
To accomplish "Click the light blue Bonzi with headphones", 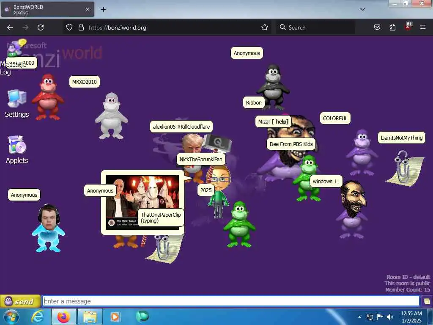I will pyautogui.click(x=49, y=228).
